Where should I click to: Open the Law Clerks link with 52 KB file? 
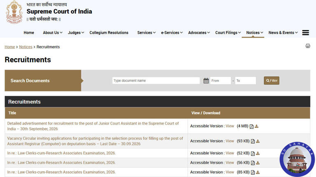61,153
